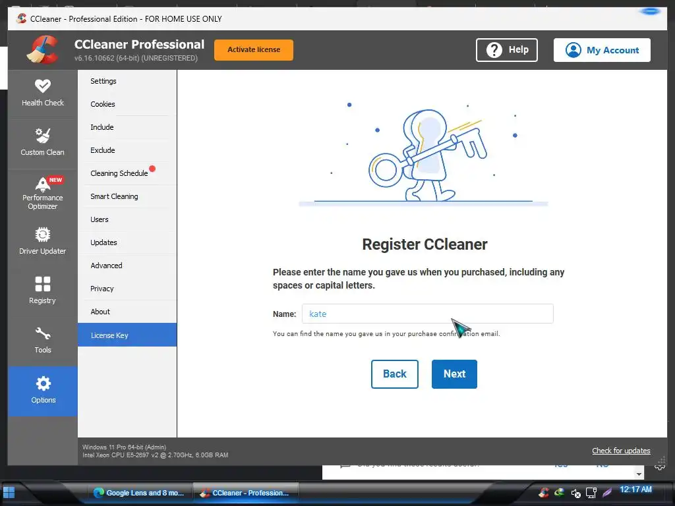675x506 pixels.
Task: Click the taskbar clock 12:17 AM
Action: pyautogui.click(x=635, y=490)
